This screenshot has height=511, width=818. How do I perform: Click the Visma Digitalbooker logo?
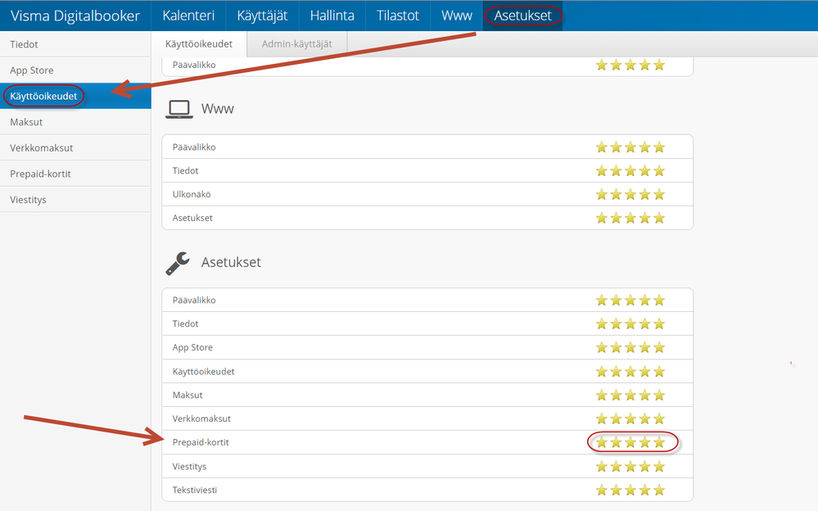point(75,16)
